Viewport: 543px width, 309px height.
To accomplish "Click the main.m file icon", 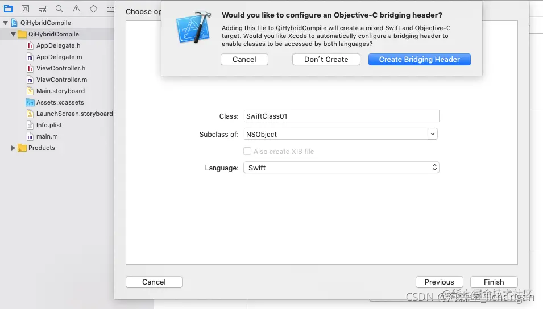I will point(30,137).
